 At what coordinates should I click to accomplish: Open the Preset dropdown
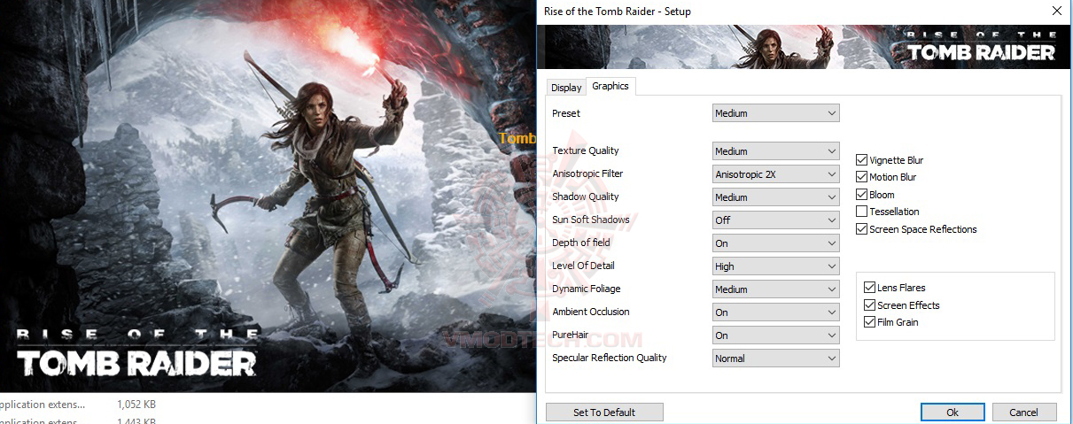click(x=775, y=113)
